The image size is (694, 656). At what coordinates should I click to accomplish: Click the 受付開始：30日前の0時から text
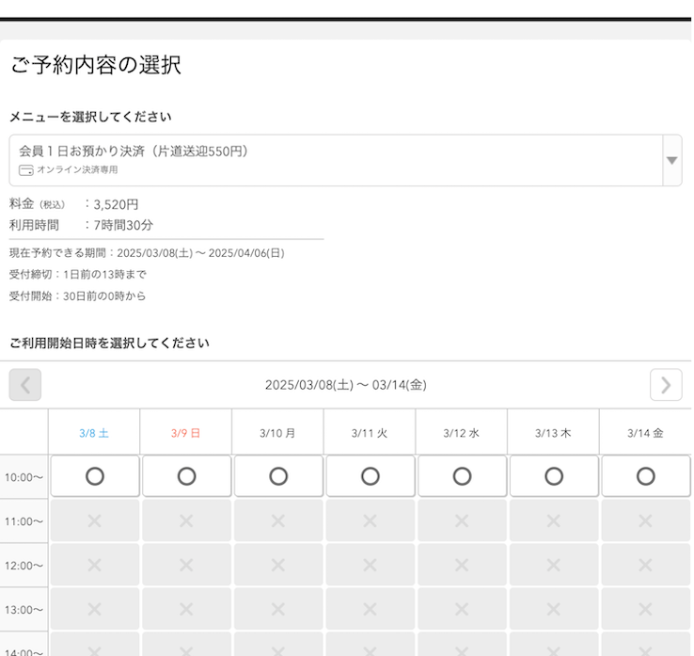[77, 296]
